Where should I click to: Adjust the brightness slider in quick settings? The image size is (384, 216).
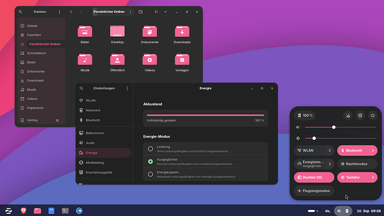click(x=341, y=138)
